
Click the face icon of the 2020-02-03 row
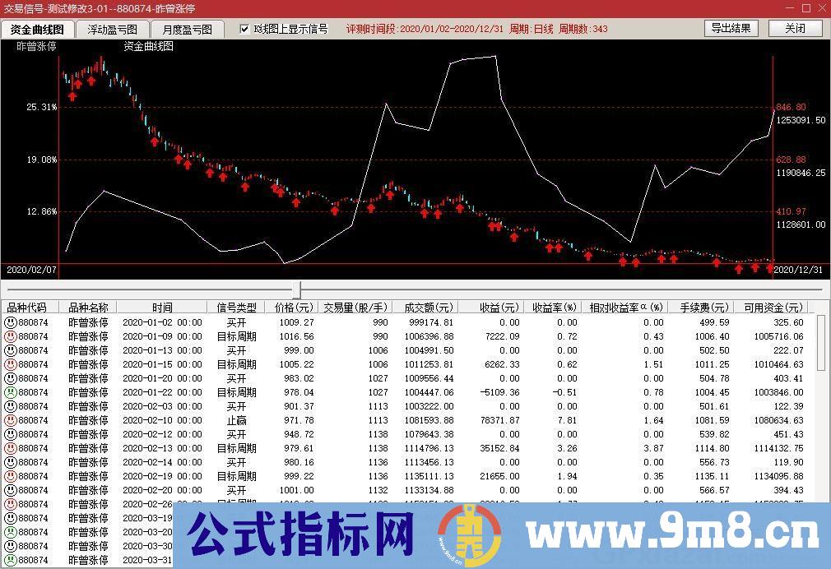[11, 406]
